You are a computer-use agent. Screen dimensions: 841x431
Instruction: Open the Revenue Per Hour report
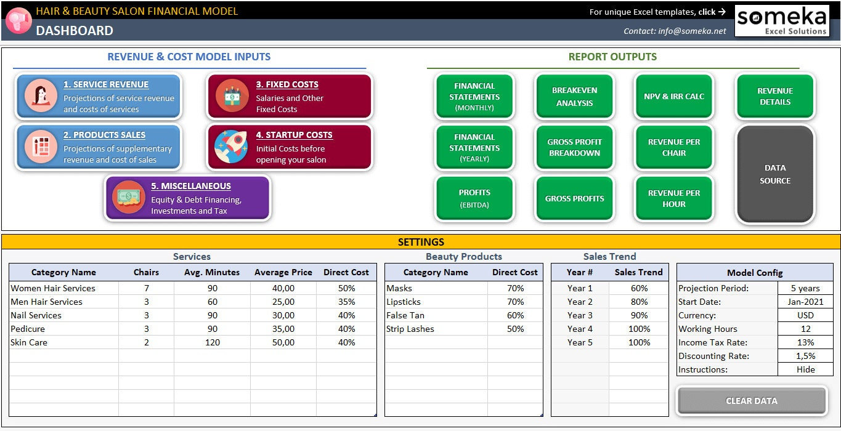(673, 198)
